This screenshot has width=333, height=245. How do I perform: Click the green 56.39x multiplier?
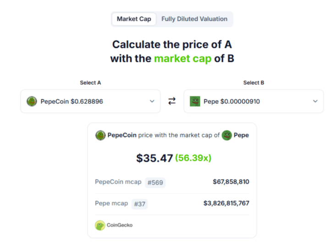click(193, 158)
